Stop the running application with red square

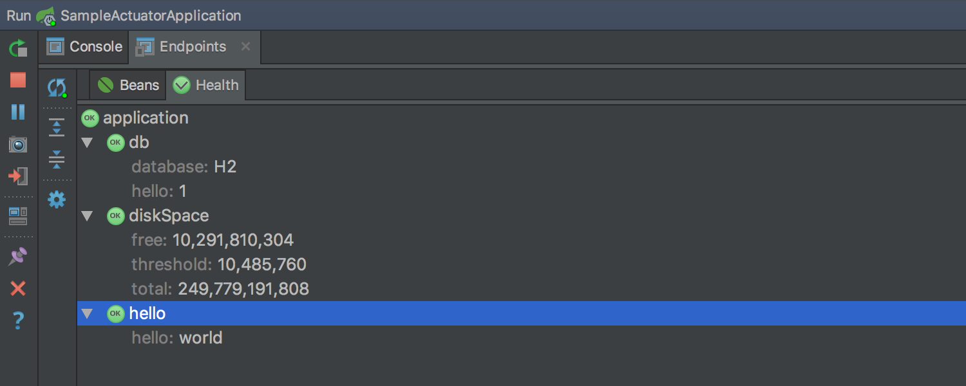pyautogui.click(x=18, y=80)
